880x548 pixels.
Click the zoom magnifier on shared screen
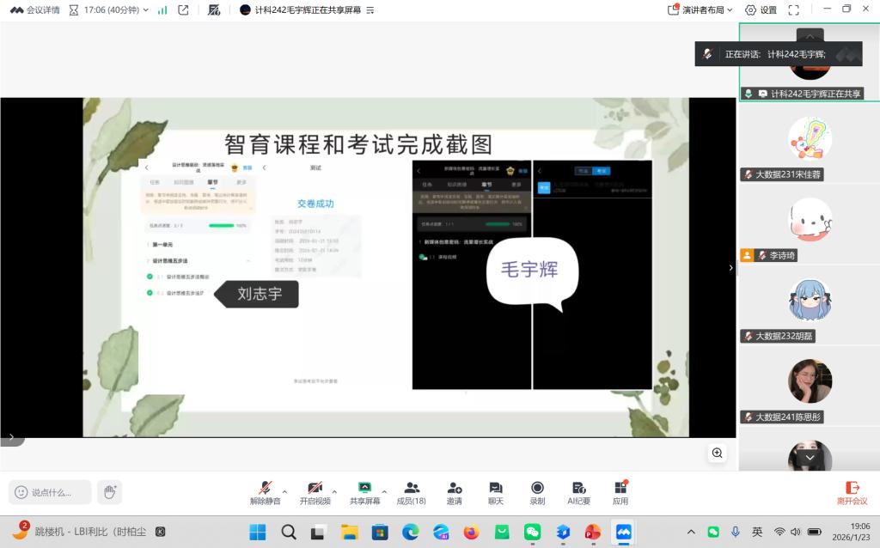717,453
